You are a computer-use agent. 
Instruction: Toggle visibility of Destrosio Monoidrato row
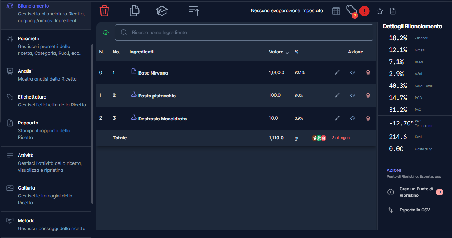pos(353,118)
